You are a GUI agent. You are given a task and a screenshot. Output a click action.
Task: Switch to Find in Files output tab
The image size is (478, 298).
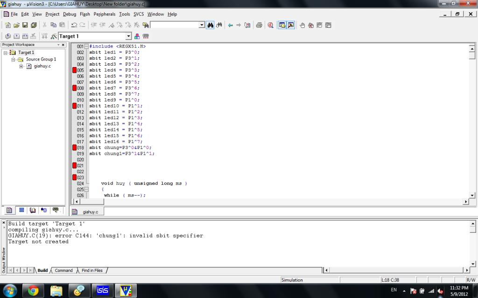[92, 271]
